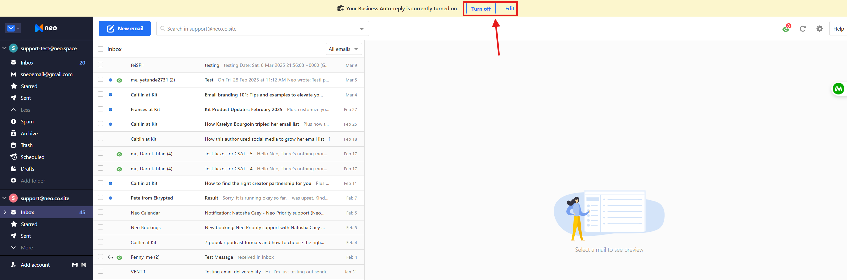This screenshot has width=847, height=280.
Task: Click the refresh icon
Action: [803, 29]
